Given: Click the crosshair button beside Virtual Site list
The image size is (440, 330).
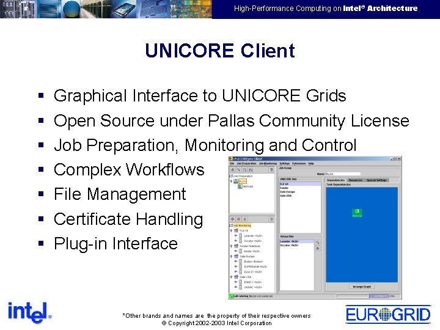Looking at the screenshot, I should [x=318, y=248].
